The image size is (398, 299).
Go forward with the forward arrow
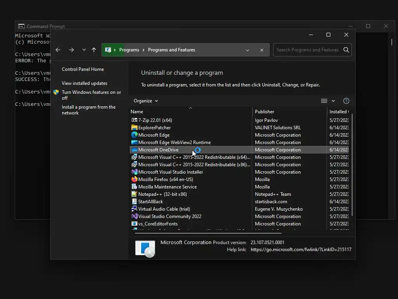point(72,50)
